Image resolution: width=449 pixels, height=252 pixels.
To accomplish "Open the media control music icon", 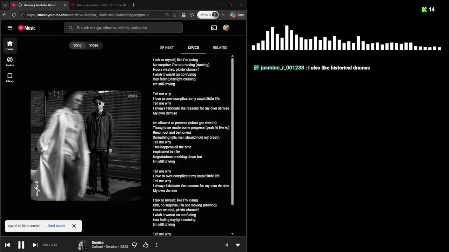I will coord(183,15).
